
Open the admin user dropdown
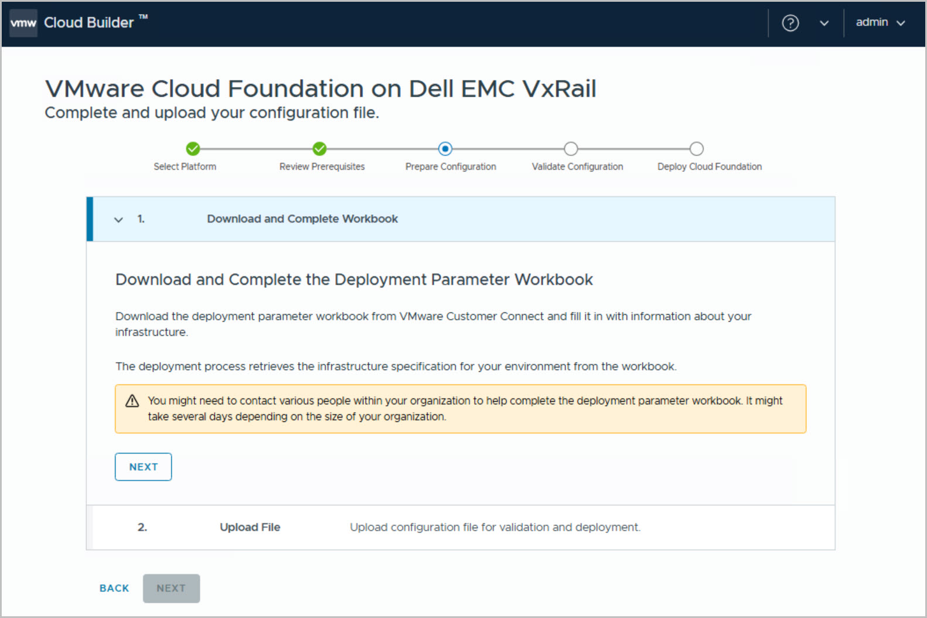click(880, 23)
